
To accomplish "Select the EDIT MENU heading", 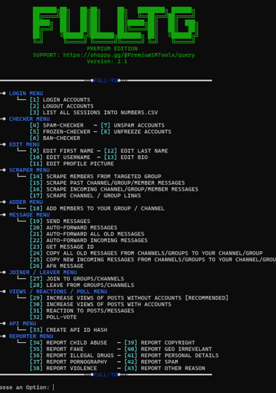I will click(24, 144).
